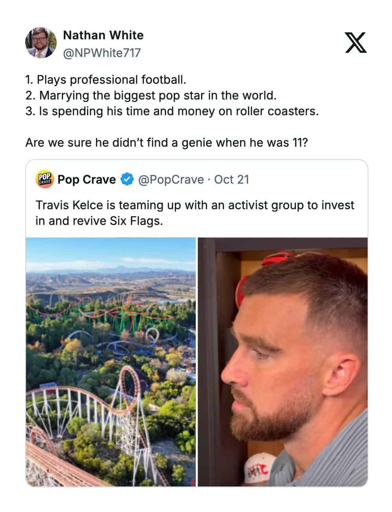
Task: Click the white cap in the locker
Action: point(258,470)
